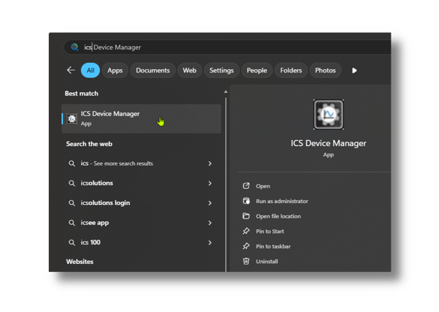Image resolution: width=439 pixels, height=312 pixels.
Task: Click magnifier icon beside 'icsee app'
Action: (x=72, y=223)
